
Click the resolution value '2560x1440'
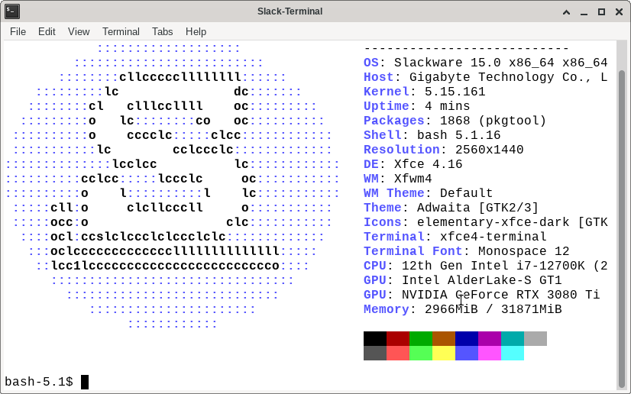pyautogui.click(x=489, y=150)
